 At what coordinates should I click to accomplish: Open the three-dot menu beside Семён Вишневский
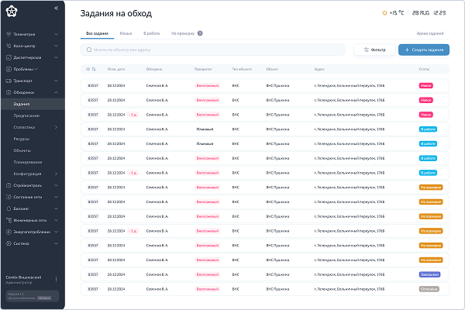coord(56,280)
